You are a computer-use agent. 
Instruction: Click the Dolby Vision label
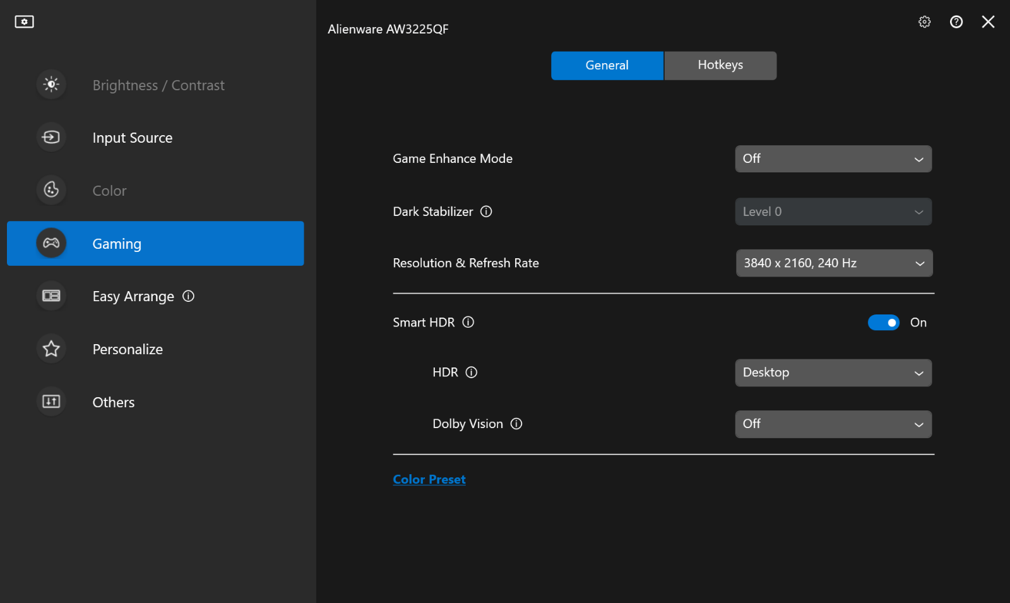(468, 424)
